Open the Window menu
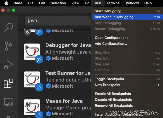The image size is (163, 118). 132,3
